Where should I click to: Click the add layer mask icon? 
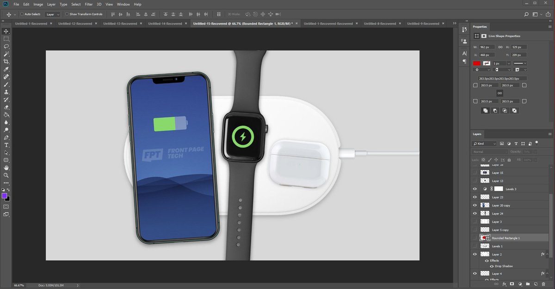(512, 284)
